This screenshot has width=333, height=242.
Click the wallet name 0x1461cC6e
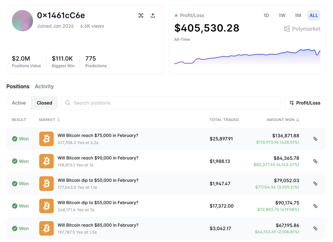(x=61, y=16)
